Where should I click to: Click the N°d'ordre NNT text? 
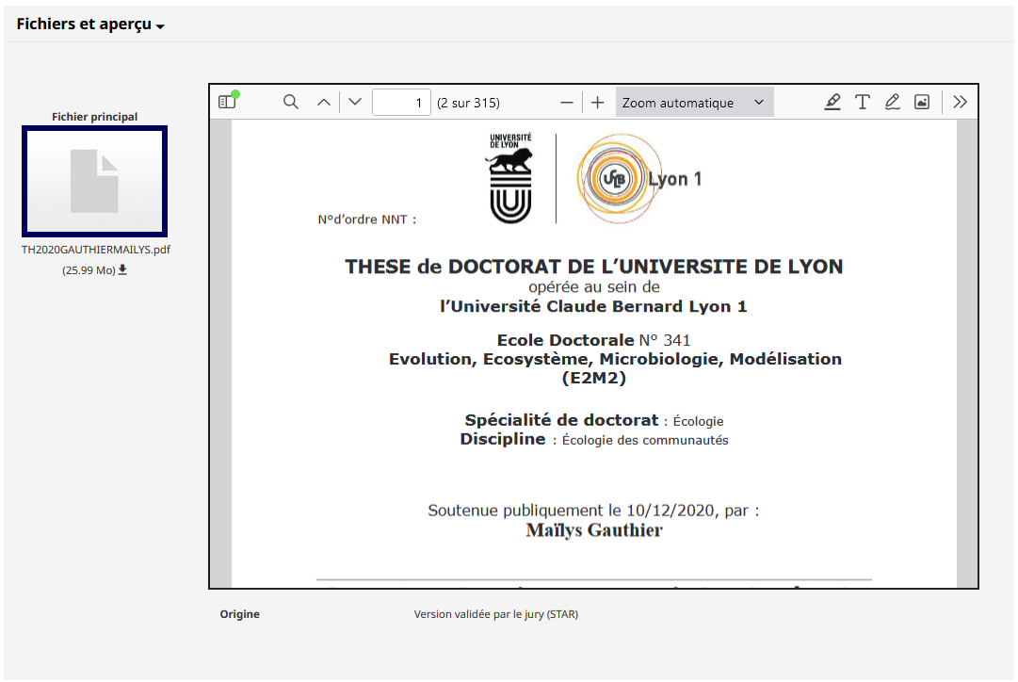tap(367, 219)
